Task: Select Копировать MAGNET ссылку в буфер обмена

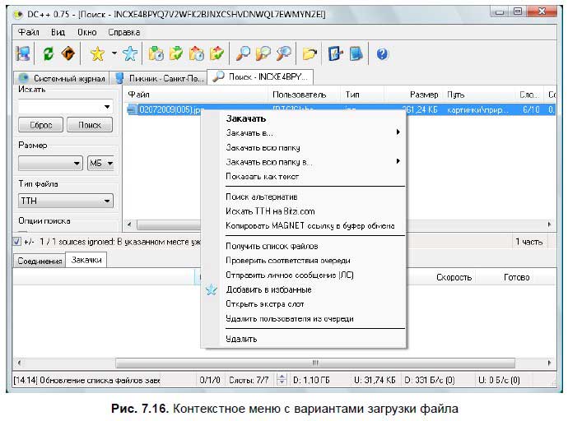Action: tap(310, 225)
